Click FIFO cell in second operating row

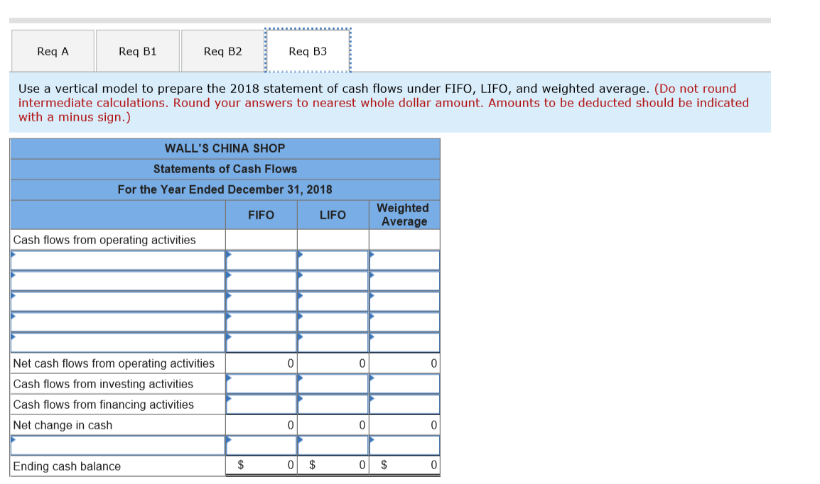(261, 281)
